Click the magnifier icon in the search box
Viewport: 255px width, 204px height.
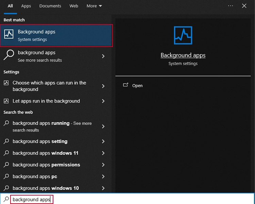tap(6, 199)
